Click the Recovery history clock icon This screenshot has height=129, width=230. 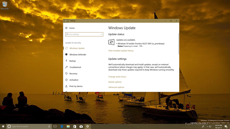coord(66,73)
